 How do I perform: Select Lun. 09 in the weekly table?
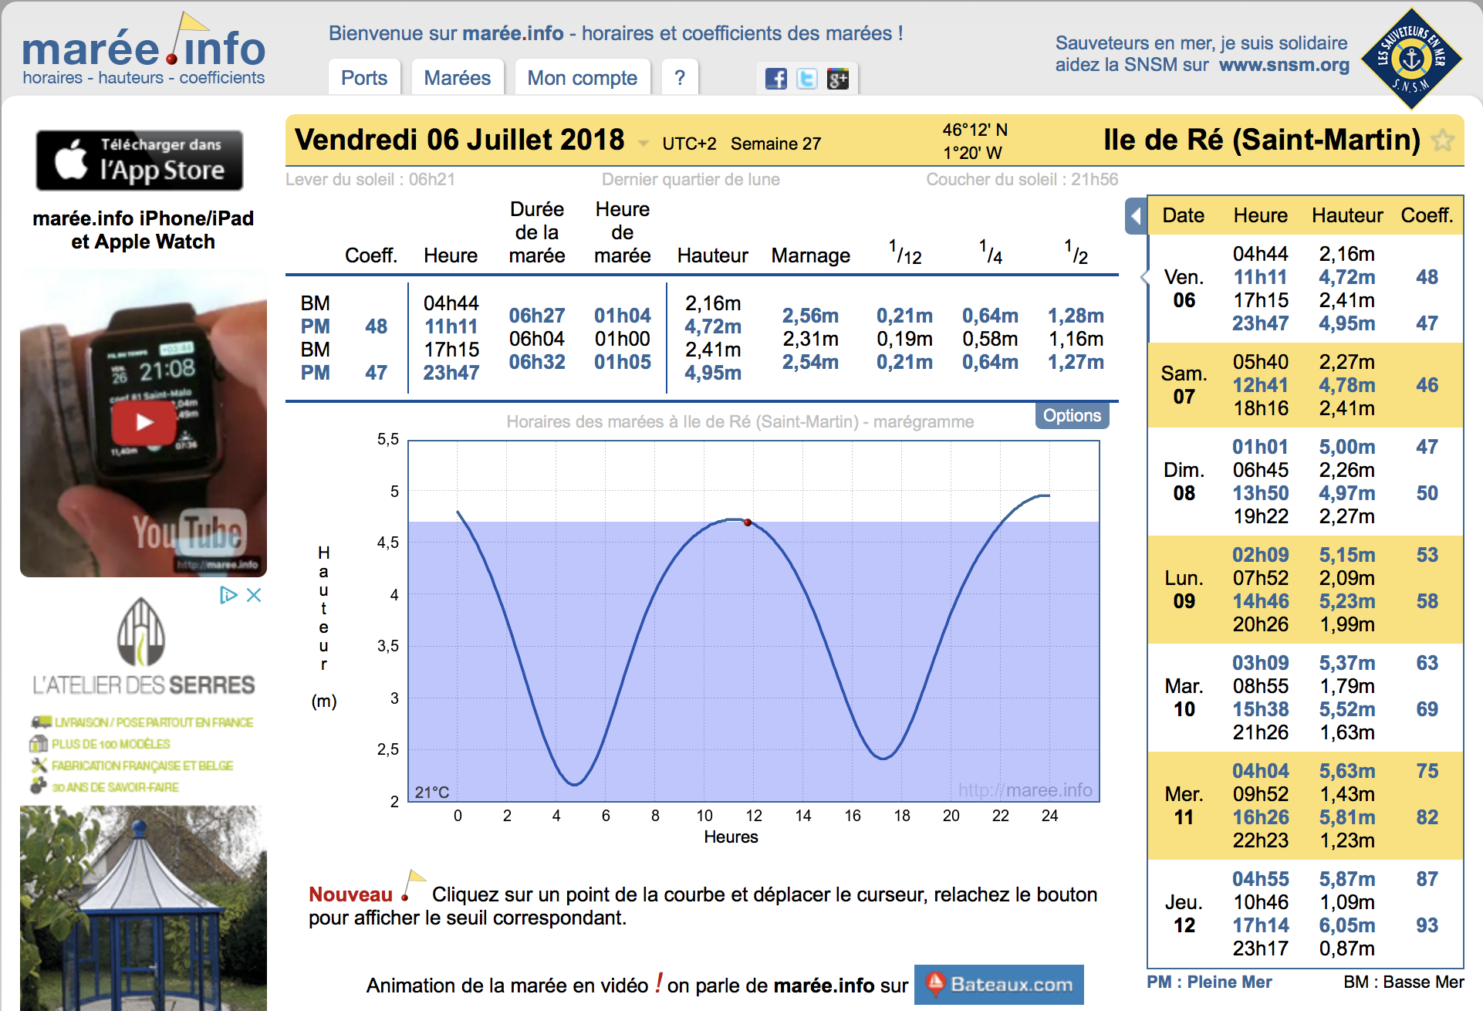pyautogui.click(x=1184, y=590)
